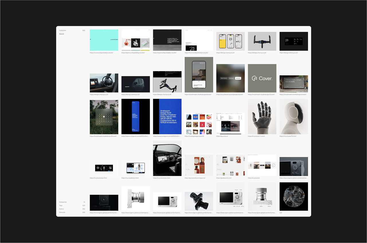Open the tablet boat map interface thumbnail
This screenshot has height=243, width=367.
[136, 168]
